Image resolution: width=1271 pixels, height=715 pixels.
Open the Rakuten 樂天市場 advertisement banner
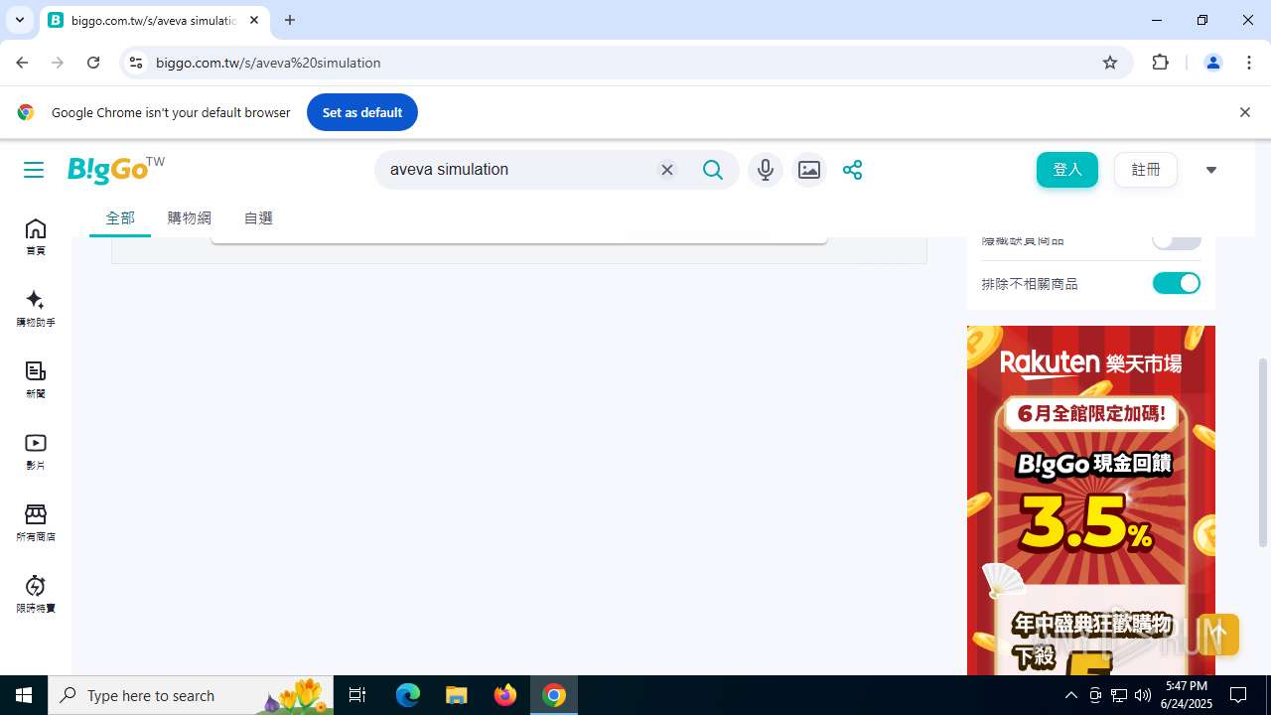[1091, 500]
